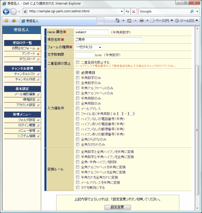This screenshot has height=213, width=202.
Task: Open アンケート sidebar link
Action: click(29, 53)
